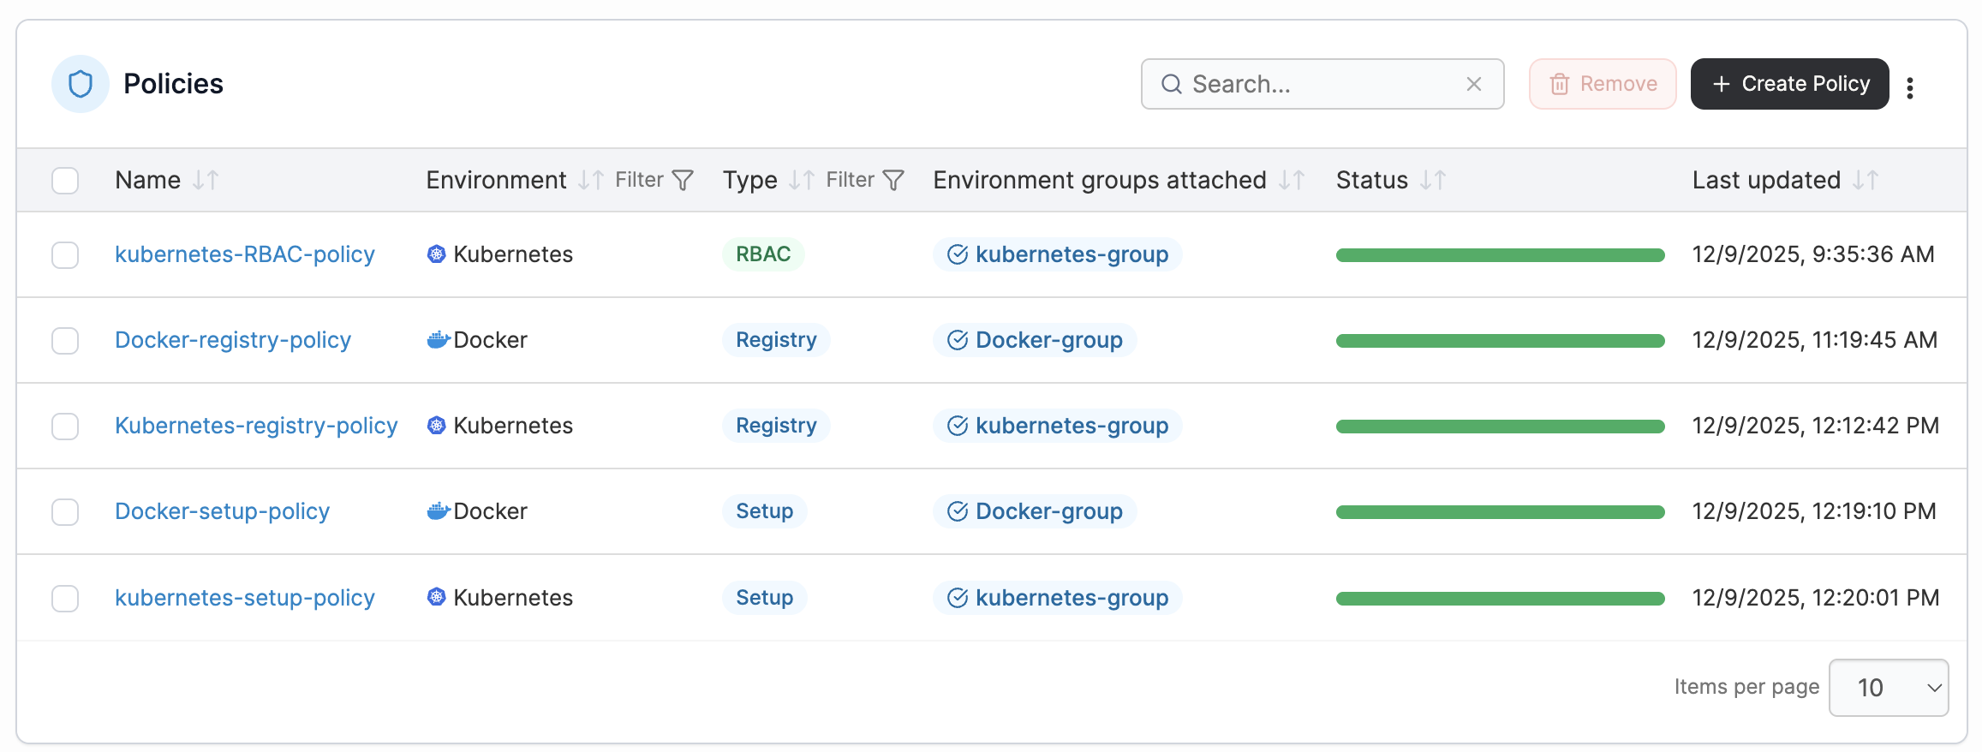Toggle the select-all header checkbox
The height and width of the screenshot is (752, 1982).
tap(65, 181)
